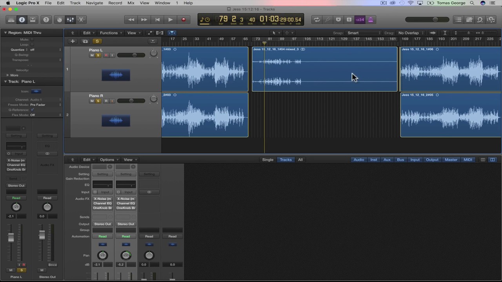This screenshot has width=502, height=282.
Task: Toggle Count-in 1234 button
Action: [360, 20]
